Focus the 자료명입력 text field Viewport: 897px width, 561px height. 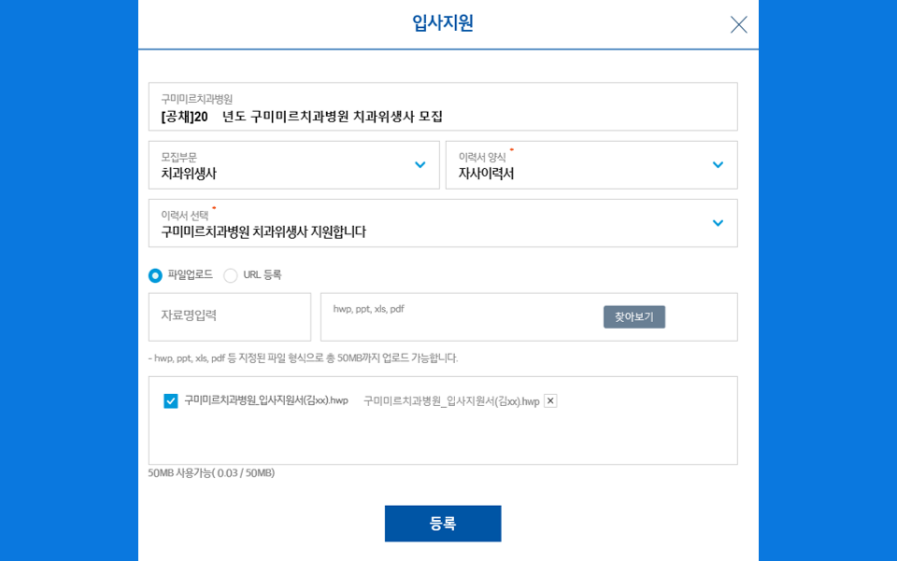(229, 316)
